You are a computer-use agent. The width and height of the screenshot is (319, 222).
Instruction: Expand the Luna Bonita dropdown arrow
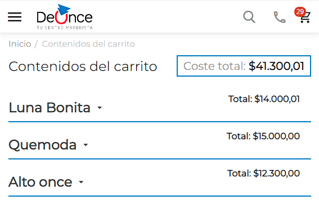click(100, 108)
